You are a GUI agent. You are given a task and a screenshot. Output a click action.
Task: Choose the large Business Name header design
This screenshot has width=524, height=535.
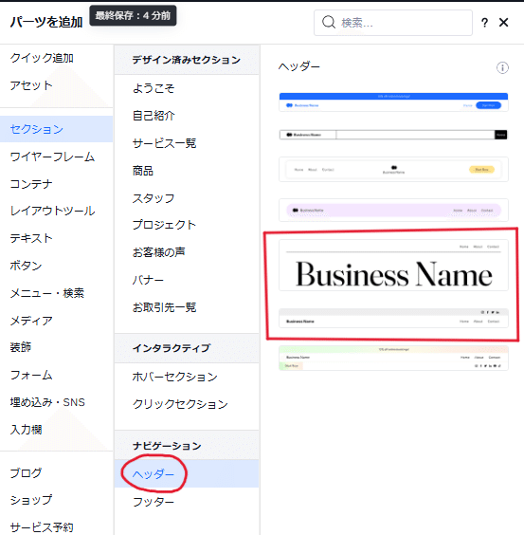pyautogui.click(x=393, y=265)
